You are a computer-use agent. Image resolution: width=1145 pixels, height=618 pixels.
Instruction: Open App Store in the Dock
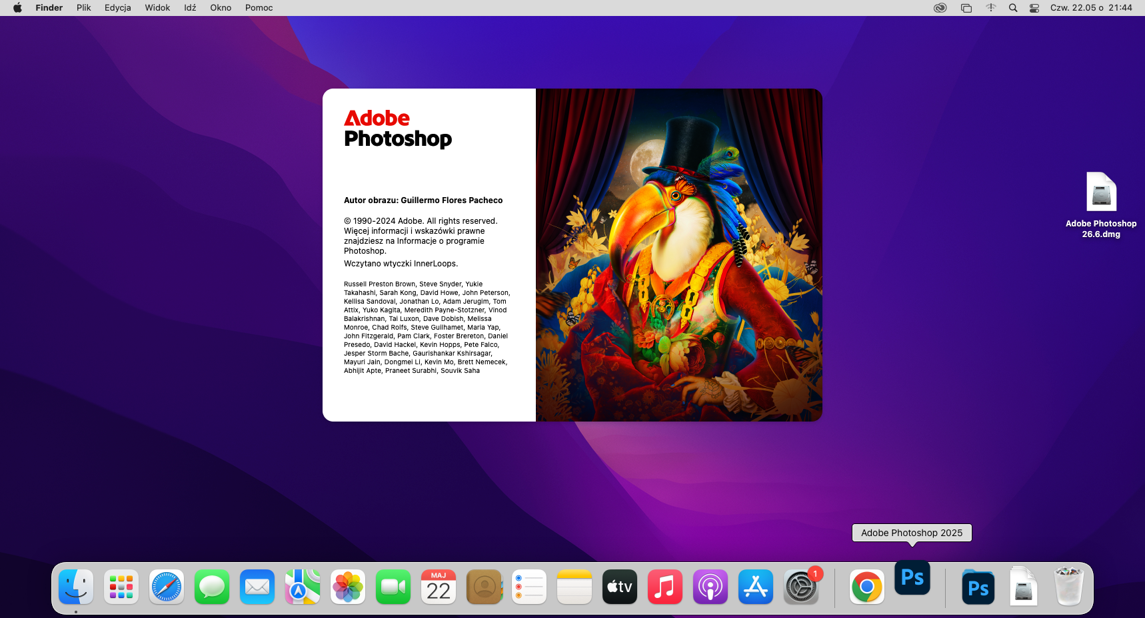coord(756,587)
